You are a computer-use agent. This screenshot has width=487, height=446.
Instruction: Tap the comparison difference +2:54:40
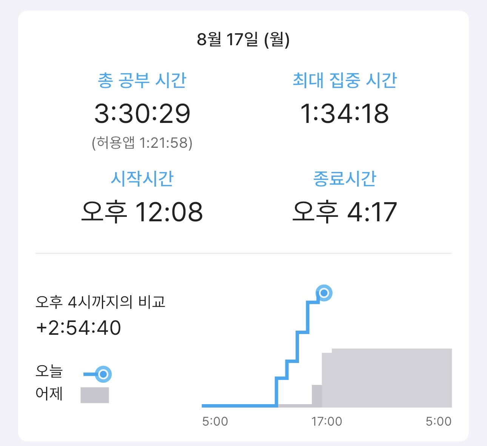coord(79,328)
